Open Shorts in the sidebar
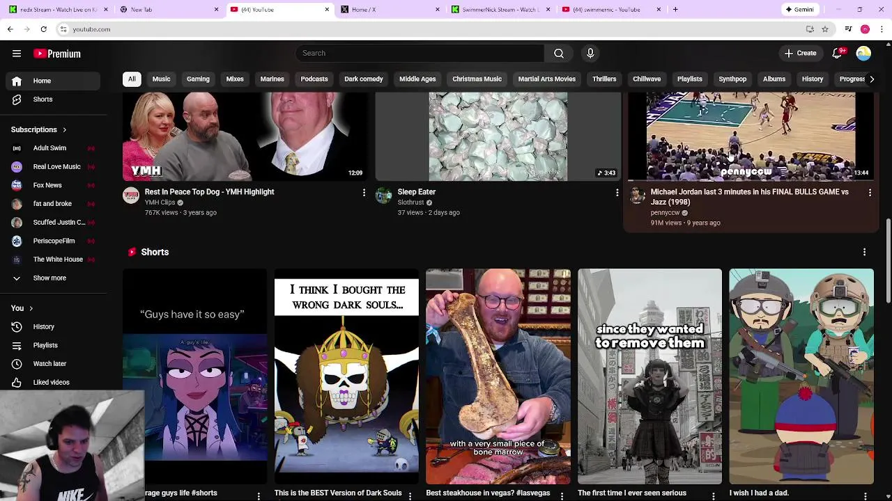 coord(53,100)
